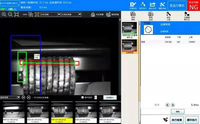Open 环境设定 environment settings
This screenshot has height=124, width=200.
click(x=133, y=6)
